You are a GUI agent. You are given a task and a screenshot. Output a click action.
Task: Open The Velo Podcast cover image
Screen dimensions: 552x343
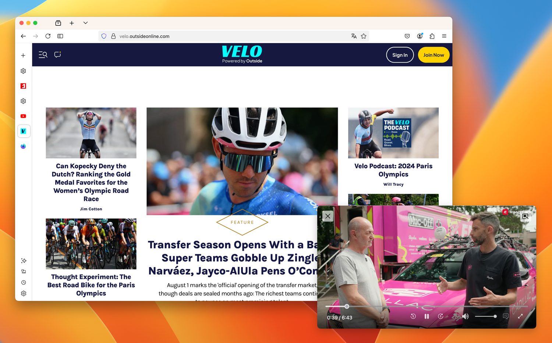click(393, 133)
